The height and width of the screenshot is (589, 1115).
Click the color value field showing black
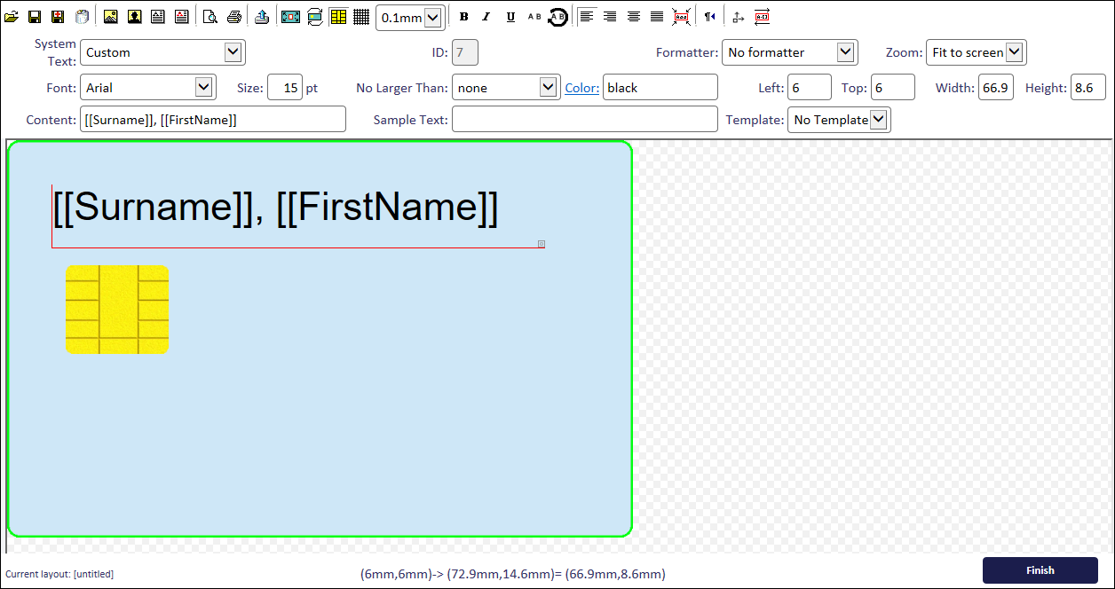(x=660, y=88)
